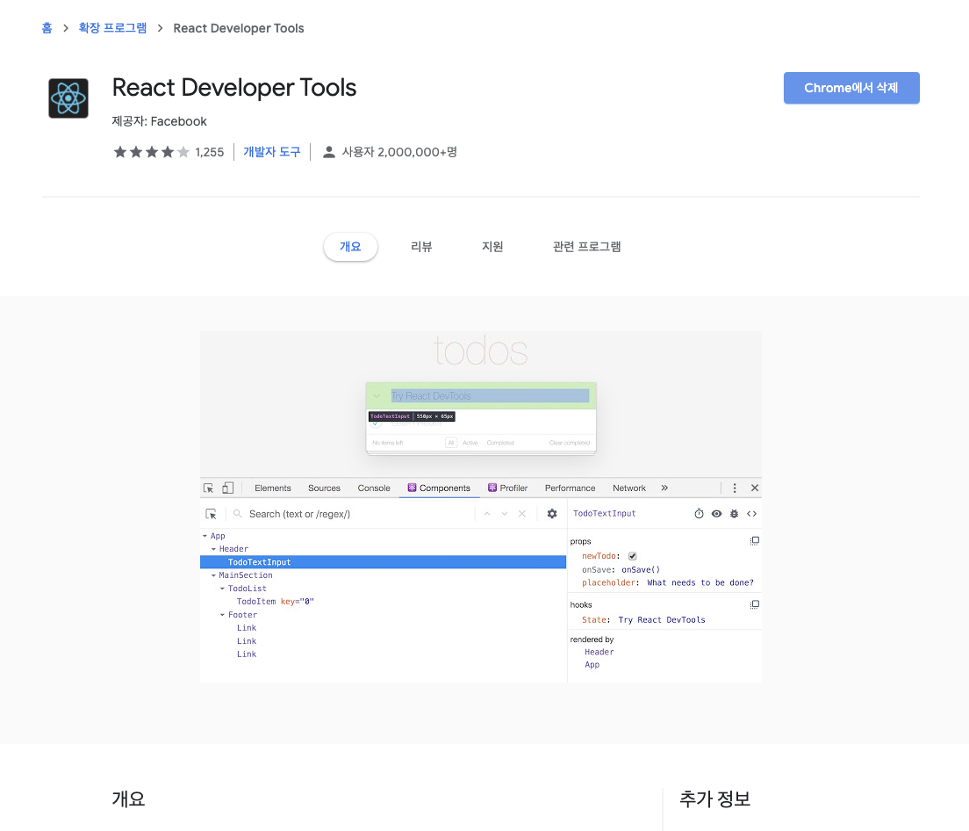Switch to the Network tab
The width and height of the screenshot is (969, 831).
point(629,488)
